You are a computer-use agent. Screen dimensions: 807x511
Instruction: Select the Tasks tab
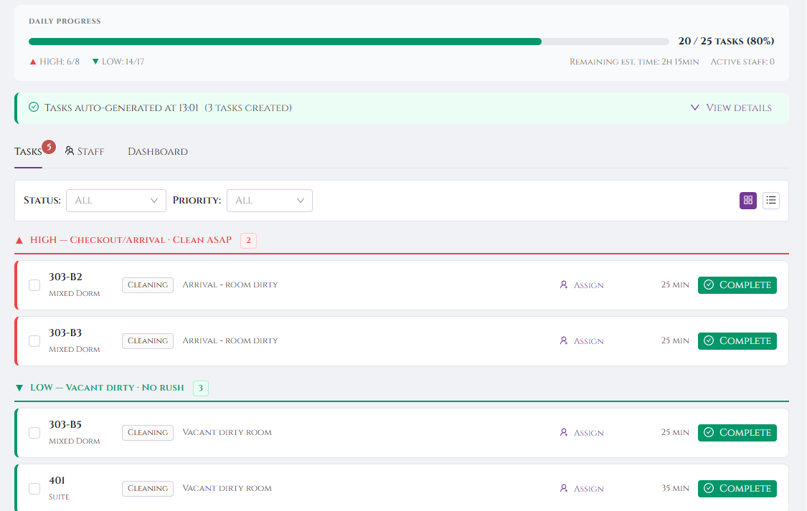28,151
